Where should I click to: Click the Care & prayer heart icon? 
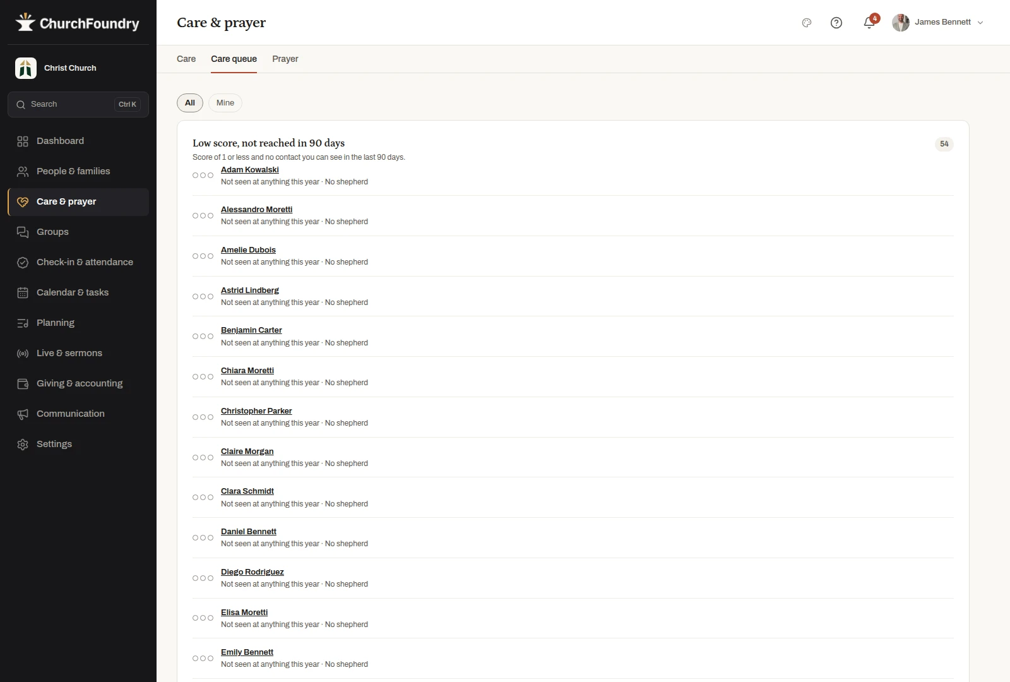click(x=23, y=202)
